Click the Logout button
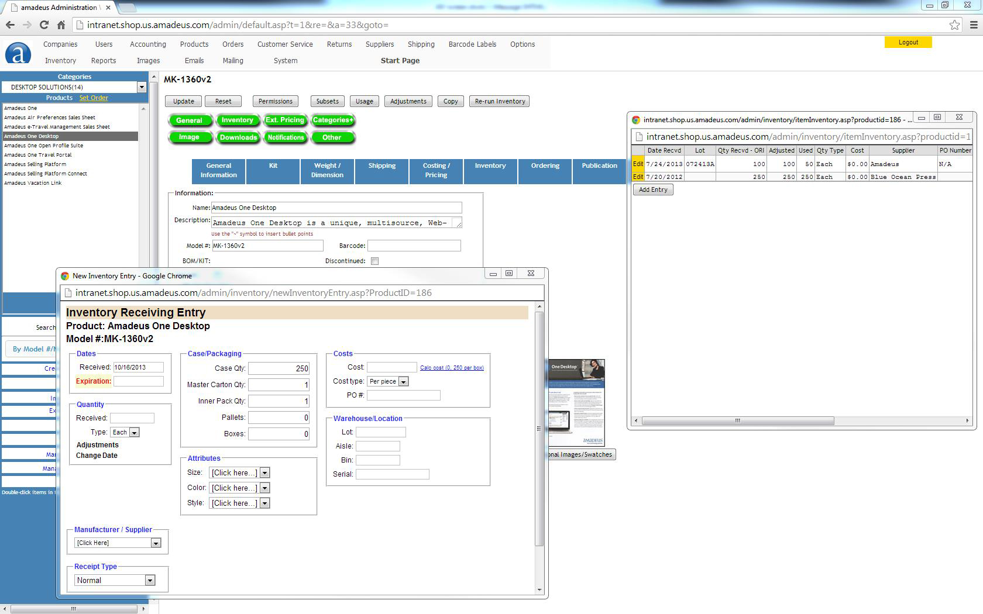The image size is (983, 614). (x=908, y=42)
